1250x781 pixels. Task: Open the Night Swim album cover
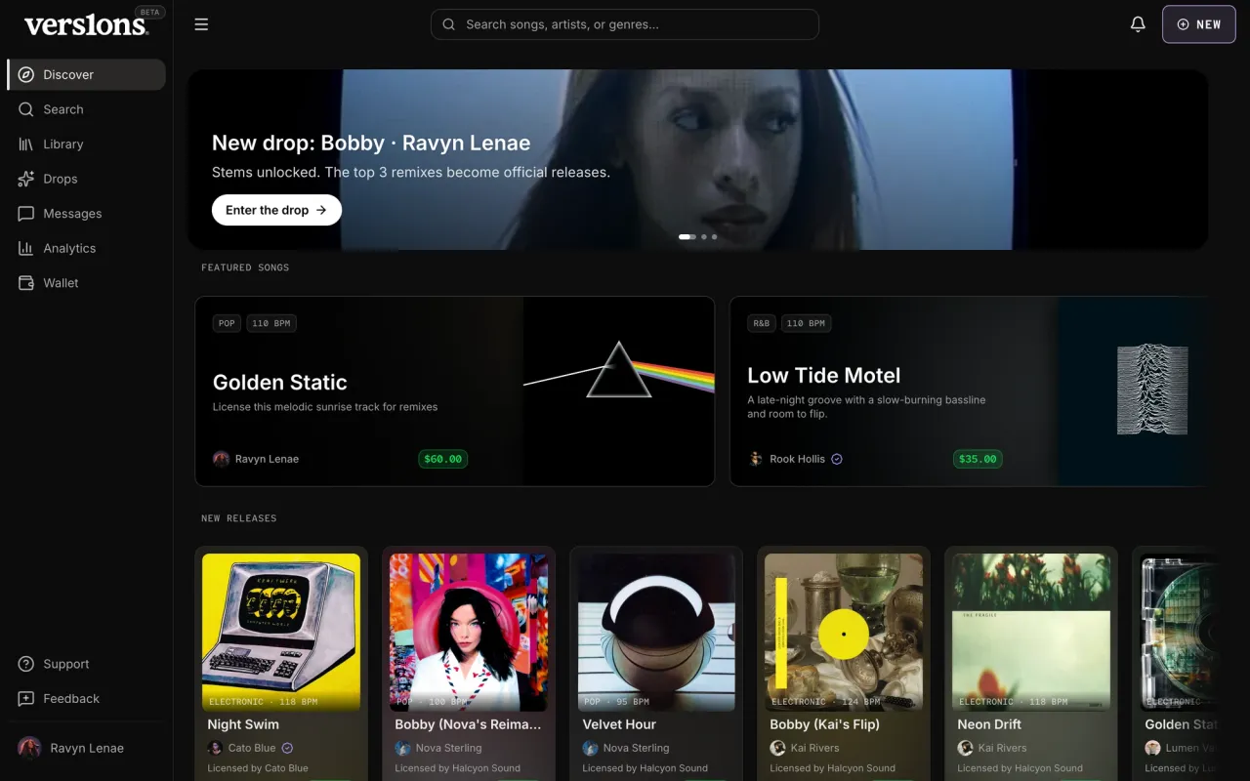point(281,632)
